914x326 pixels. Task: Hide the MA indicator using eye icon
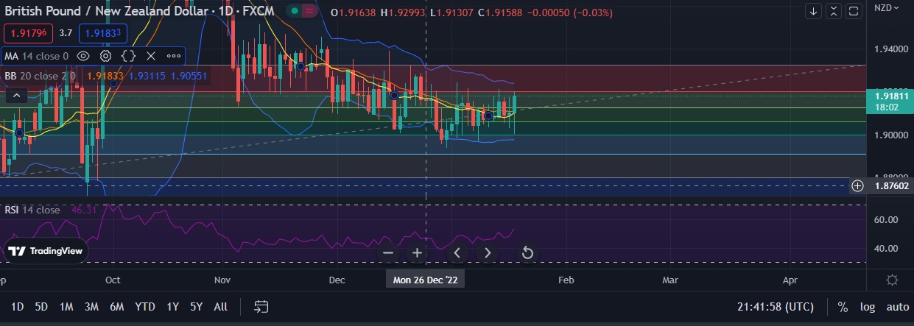tap(83, 56)
